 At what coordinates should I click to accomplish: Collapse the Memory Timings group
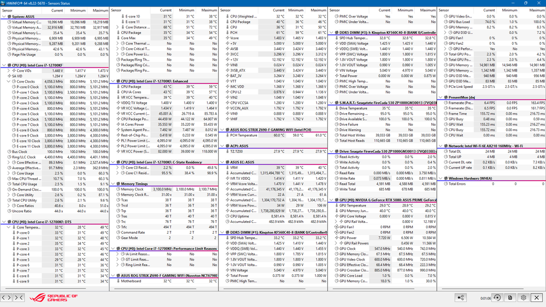tap(113, 184)
